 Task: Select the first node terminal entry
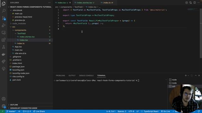(184, 80)
